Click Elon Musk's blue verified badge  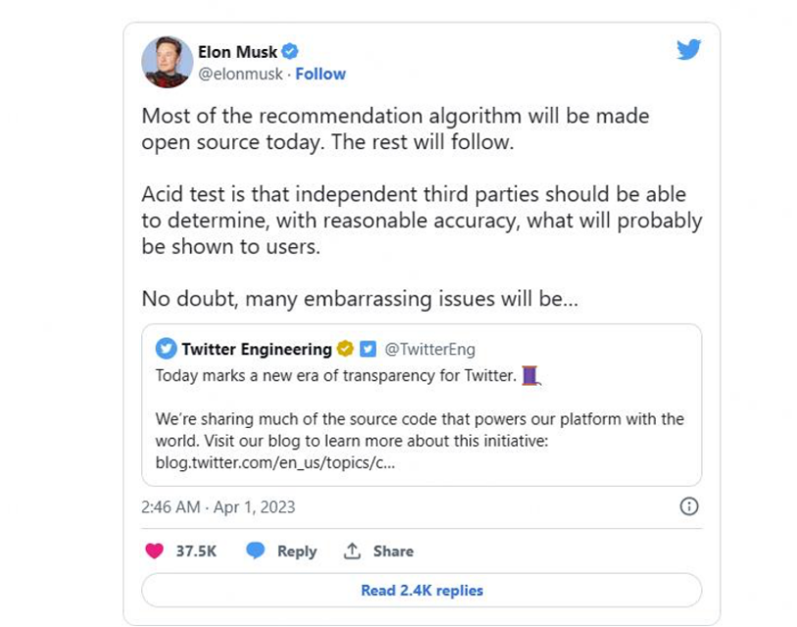291,52
